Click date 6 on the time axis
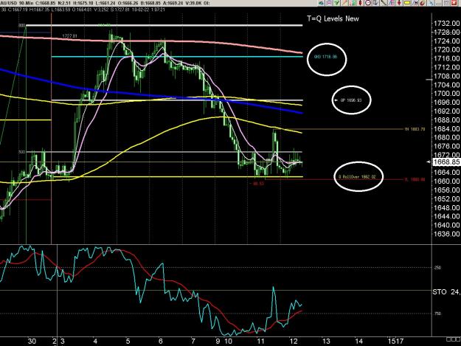Viewport: 461px width, 346px height. tap(160, 342)
